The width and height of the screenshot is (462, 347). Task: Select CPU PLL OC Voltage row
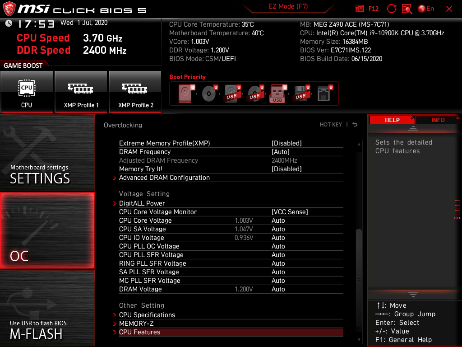[231, 246]
